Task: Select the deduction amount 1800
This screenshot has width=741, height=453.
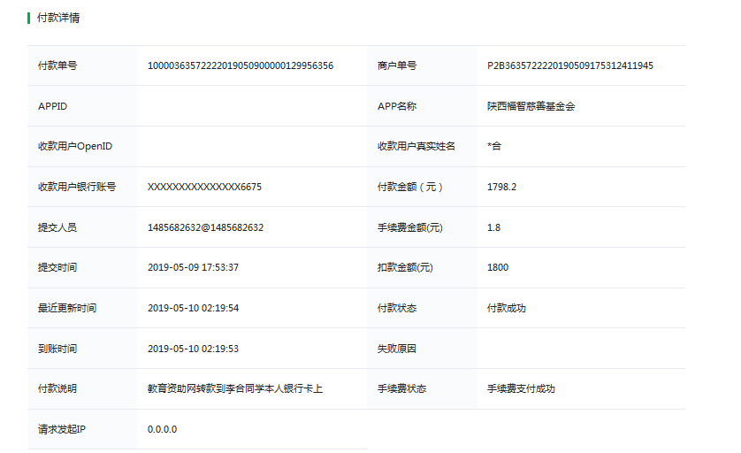Action: (x=498, y=267)
